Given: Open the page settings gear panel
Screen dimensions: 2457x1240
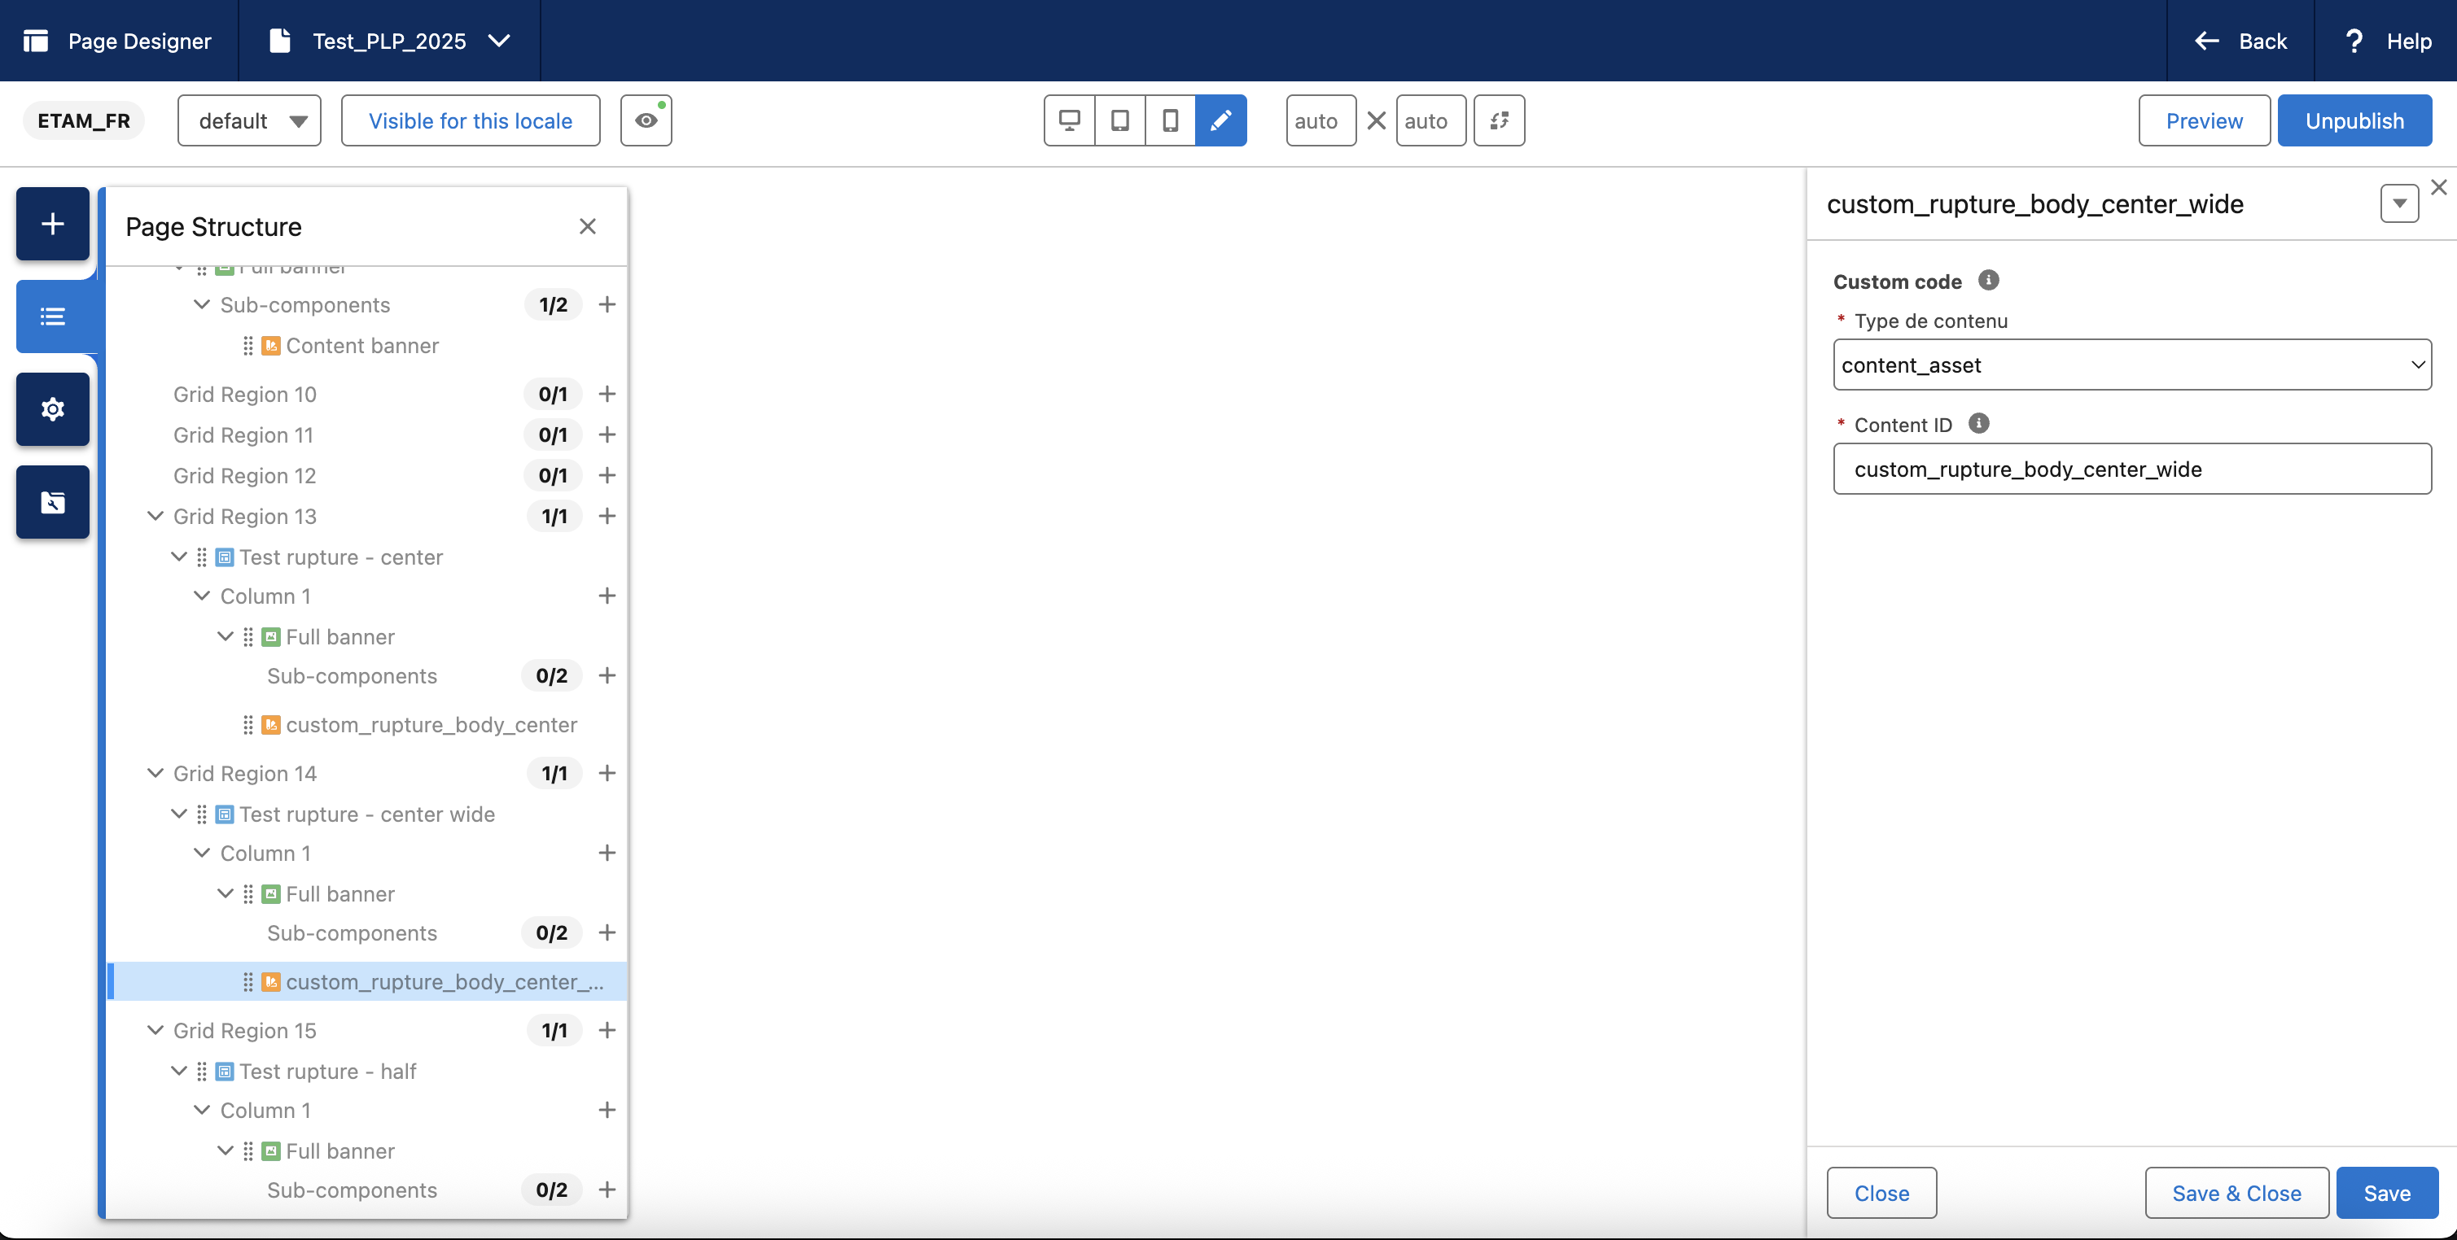Looking at the screenshot, I should pyautogui.click(x=52, y=409).
